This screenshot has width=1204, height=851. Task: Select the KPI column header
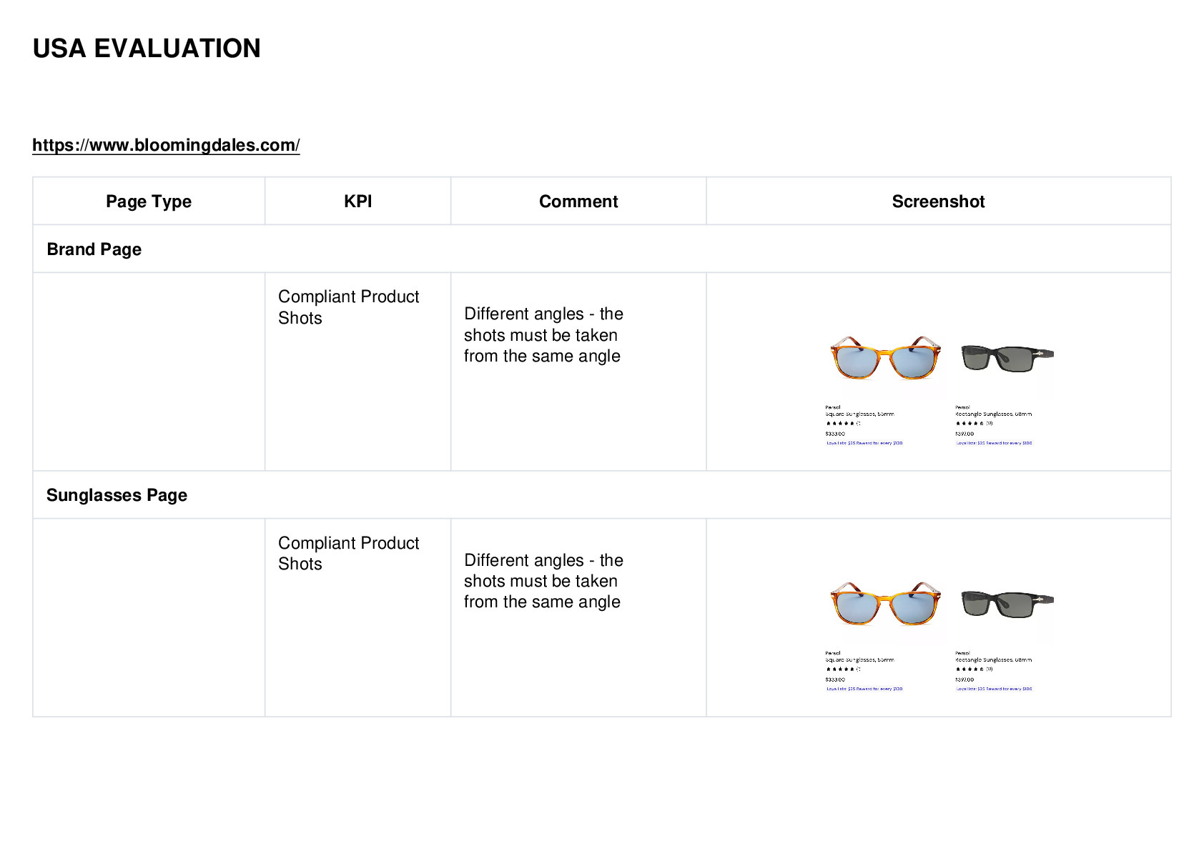point(357,201)
